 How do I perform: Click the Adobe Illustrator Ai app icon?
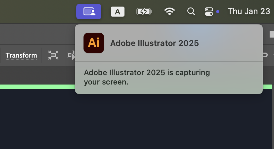point(94,43)
